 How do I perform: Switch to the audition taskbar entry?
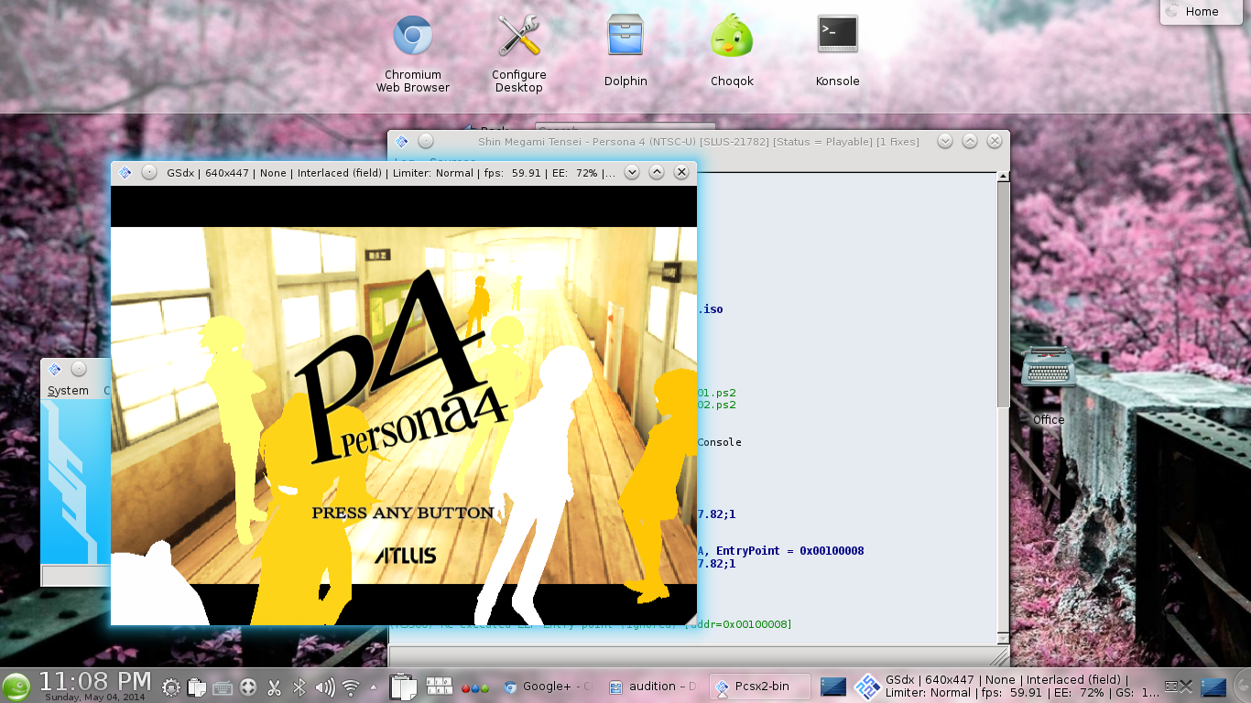pos(654,687)
